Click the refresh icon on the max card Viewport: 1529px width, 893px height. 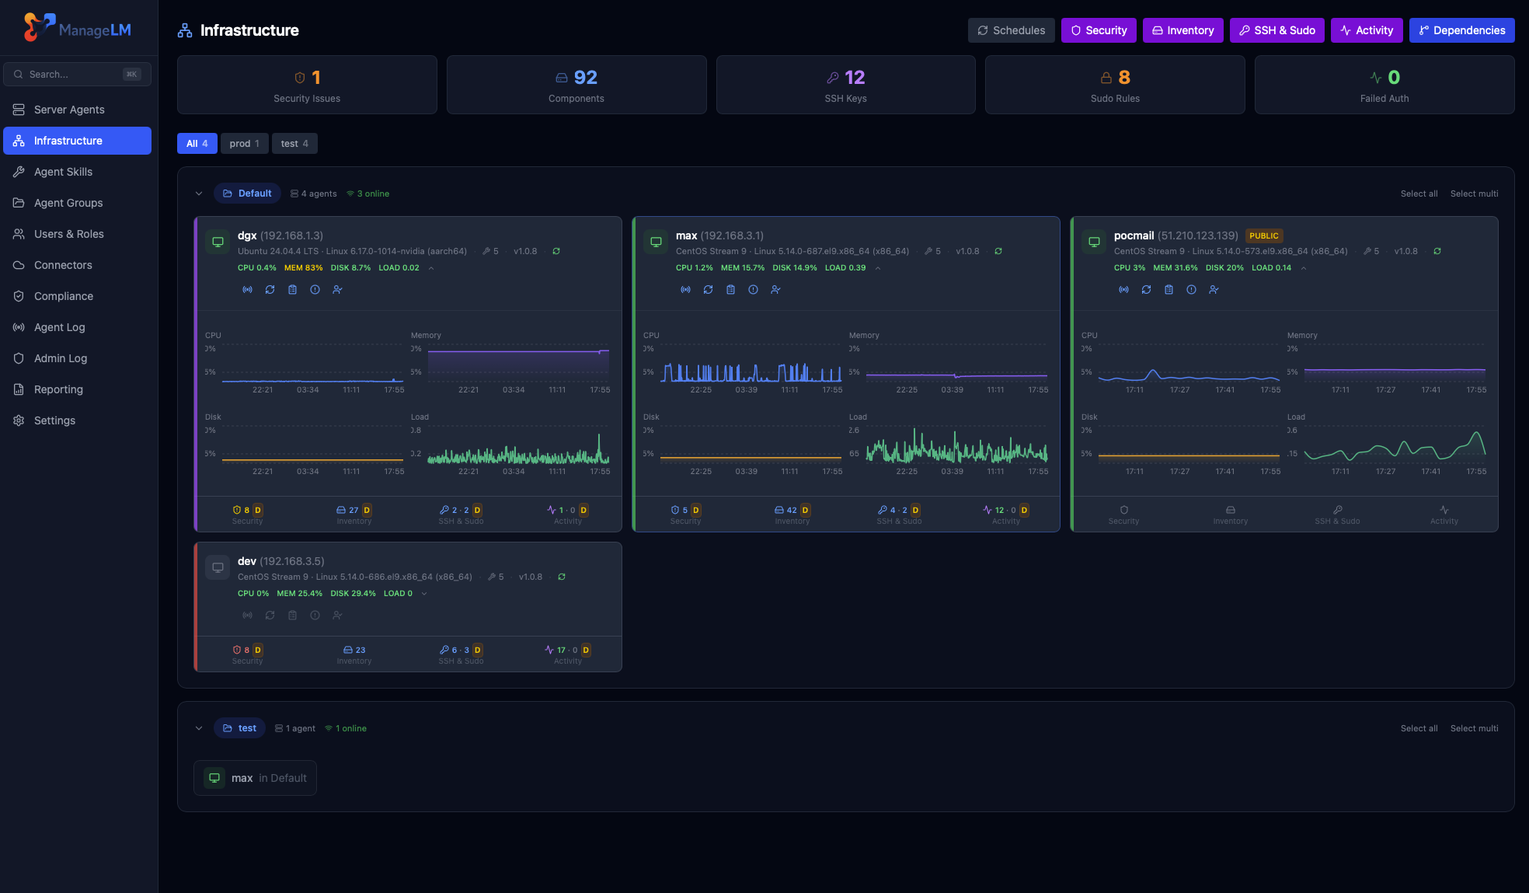708,289
